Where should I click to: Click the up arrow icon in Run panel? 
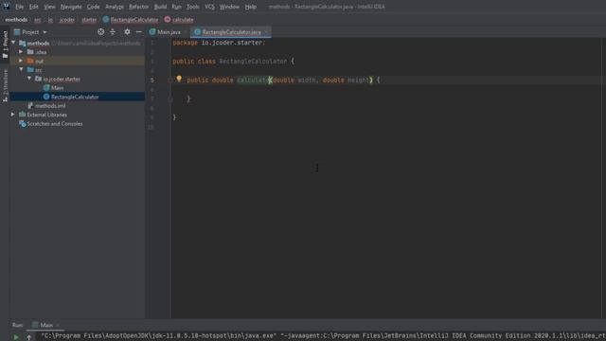(29, 337)
